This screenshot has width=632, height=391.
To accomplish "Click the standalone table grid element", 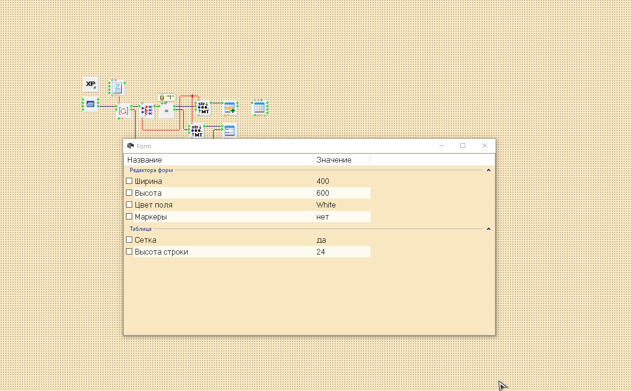I will click(259, 108).
